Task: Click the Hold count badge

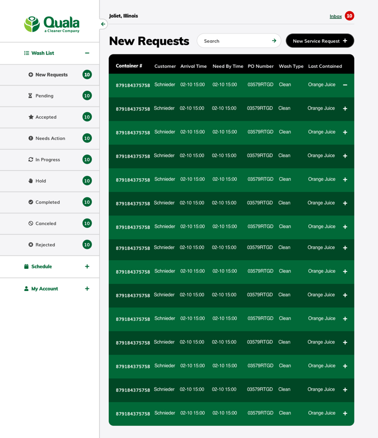Action: (x=87, y=181)
